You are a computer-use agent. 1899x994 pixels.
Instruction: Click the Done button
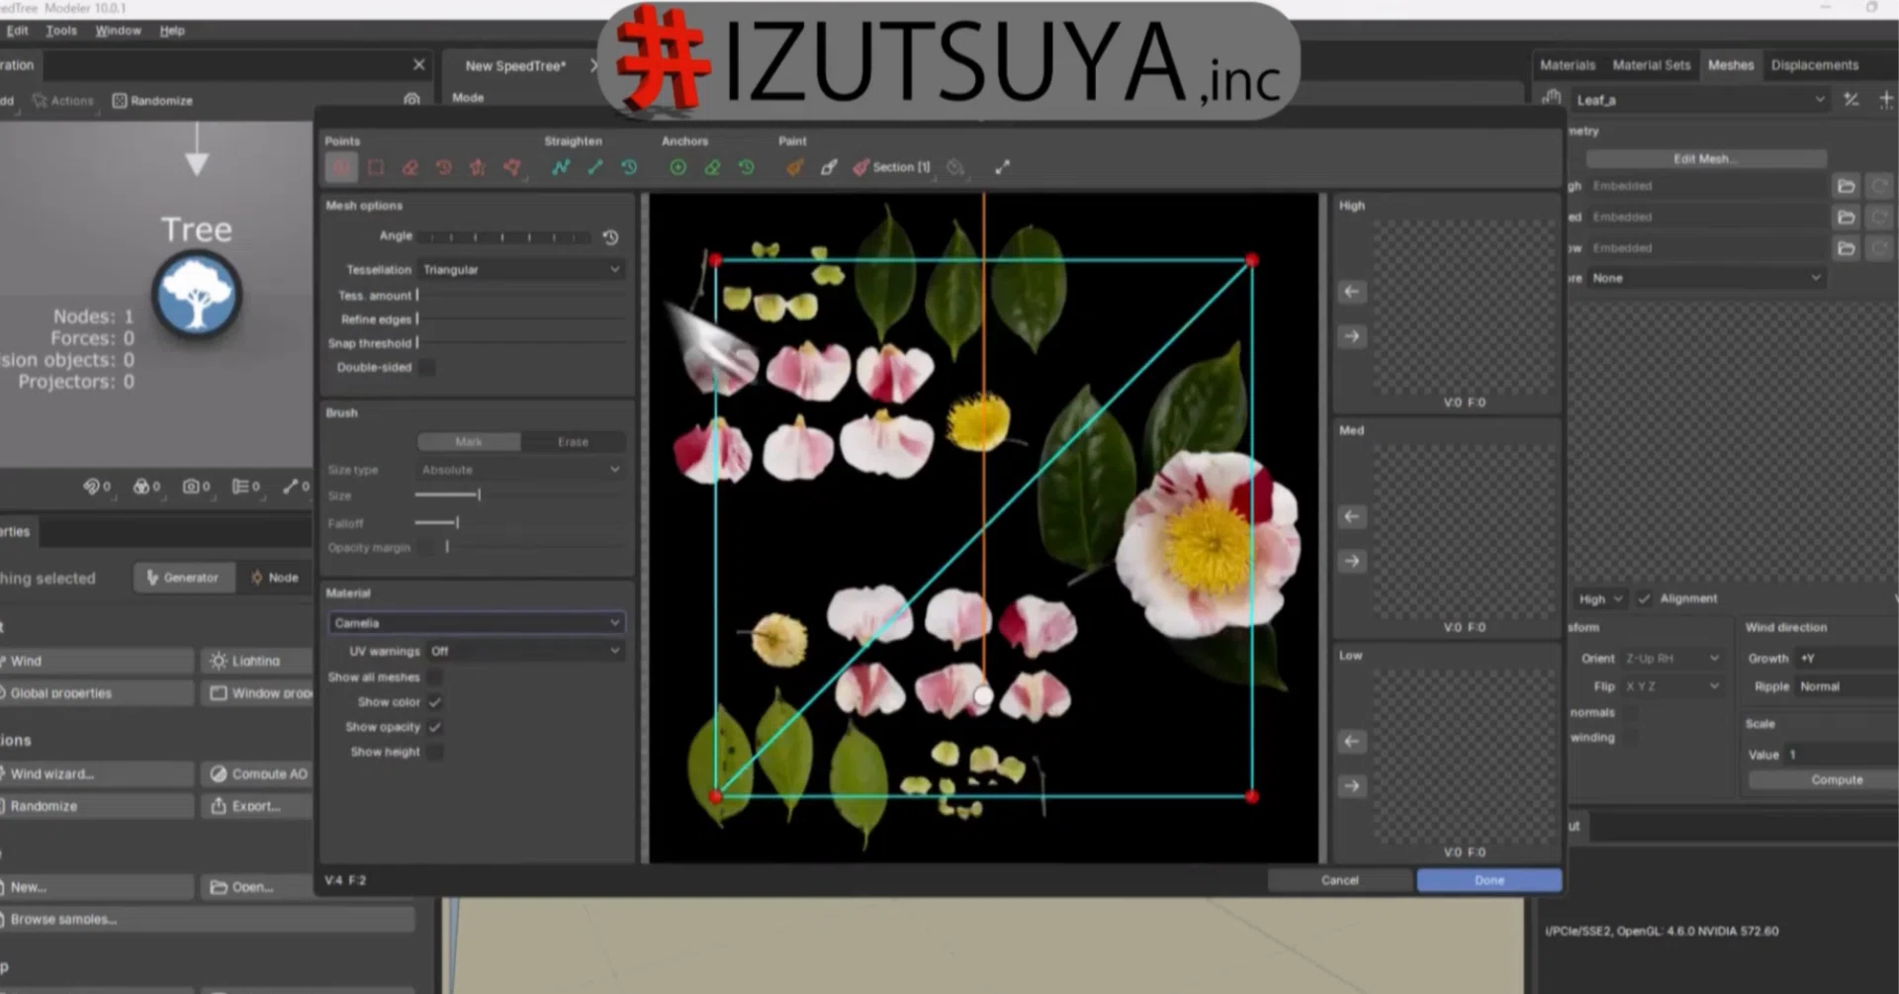tap(1490, 880)
